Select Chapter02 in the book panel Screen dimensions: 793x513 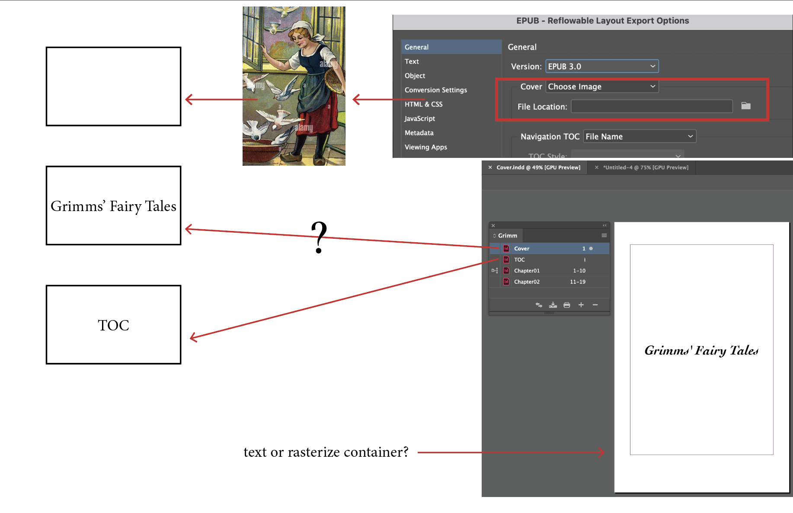tap(527, 282)
